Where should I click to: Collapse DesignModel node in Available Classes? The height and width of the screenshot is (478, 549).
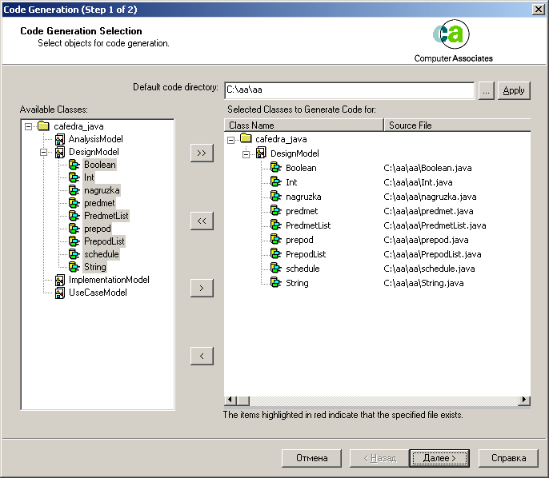coord(43,152)
